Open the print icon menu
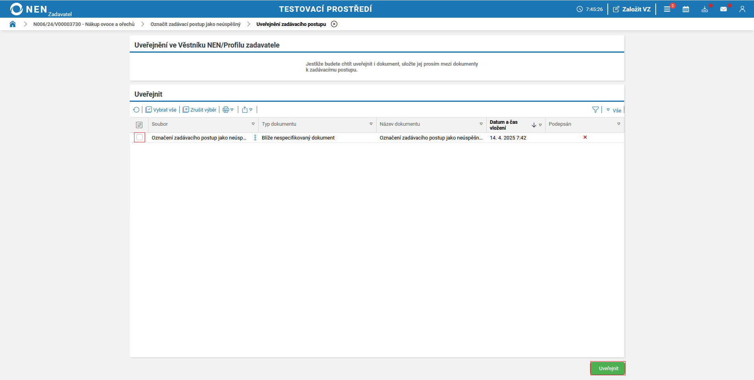754x380 pixels. [228, 110]
